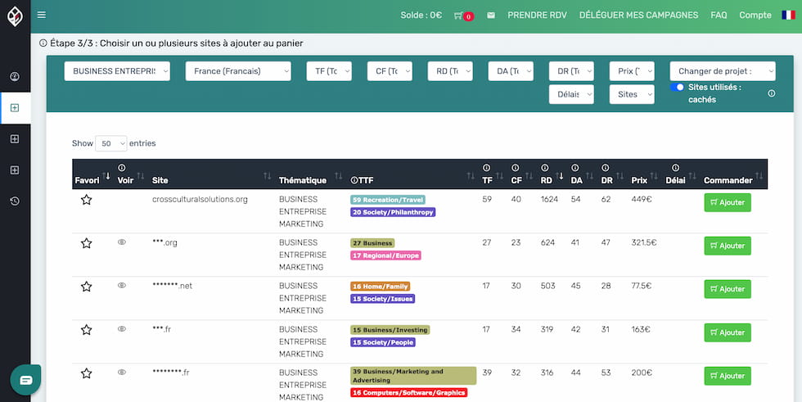Reveal *******.net with the eye icon
Viewport: 802px width, 402px height.
pos(122,286)
